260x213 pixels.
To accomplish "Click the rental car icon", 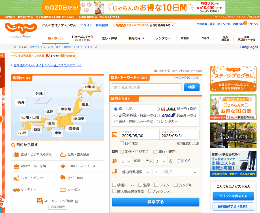I will [16, 190].
